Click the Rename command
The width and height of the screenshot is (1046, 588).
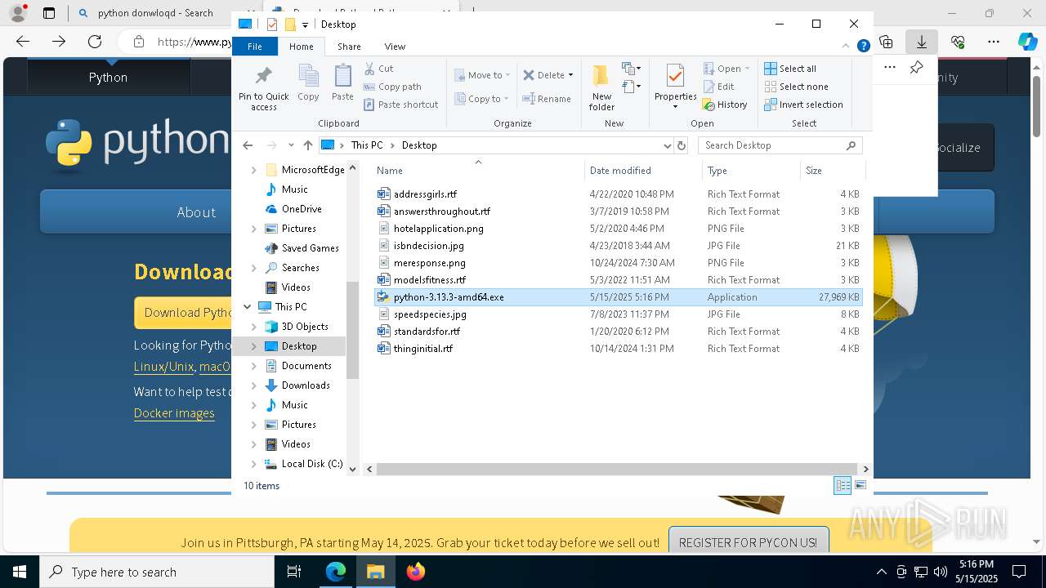(x=547, y=99)
